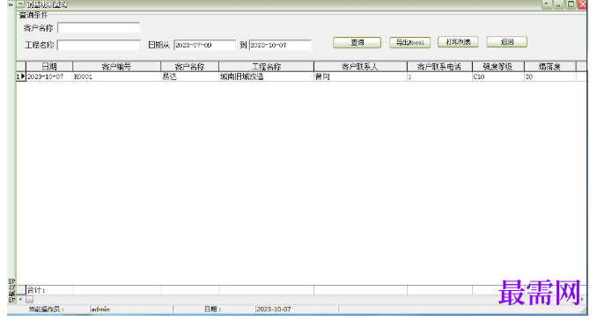This screenshot has height=320, width=597.
Task: Open the form control menu icon beside the window title
Action: tap(20, 4)
